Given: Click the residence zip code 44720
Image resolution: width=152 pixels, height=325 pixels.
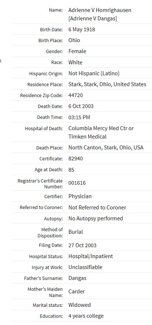Looking at the screenshot, I should point(76,95).
